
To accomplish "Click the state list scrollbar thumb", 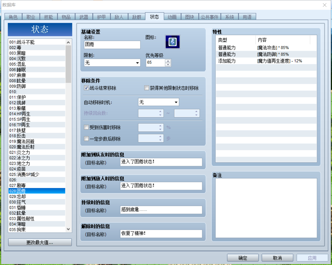I will coord(68,64).
